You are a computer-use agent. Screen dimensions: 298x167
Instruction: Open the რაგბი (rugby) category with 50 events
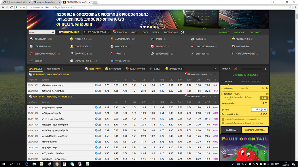coord(199,39)
